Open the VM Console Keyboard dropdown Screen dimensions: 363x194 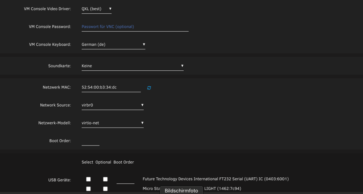tap(113, 45)
